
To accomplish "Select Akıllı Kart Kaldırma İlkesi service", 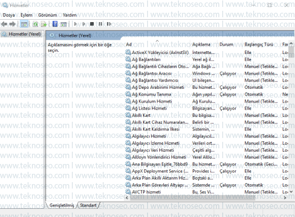I will [x=155, y=129].
